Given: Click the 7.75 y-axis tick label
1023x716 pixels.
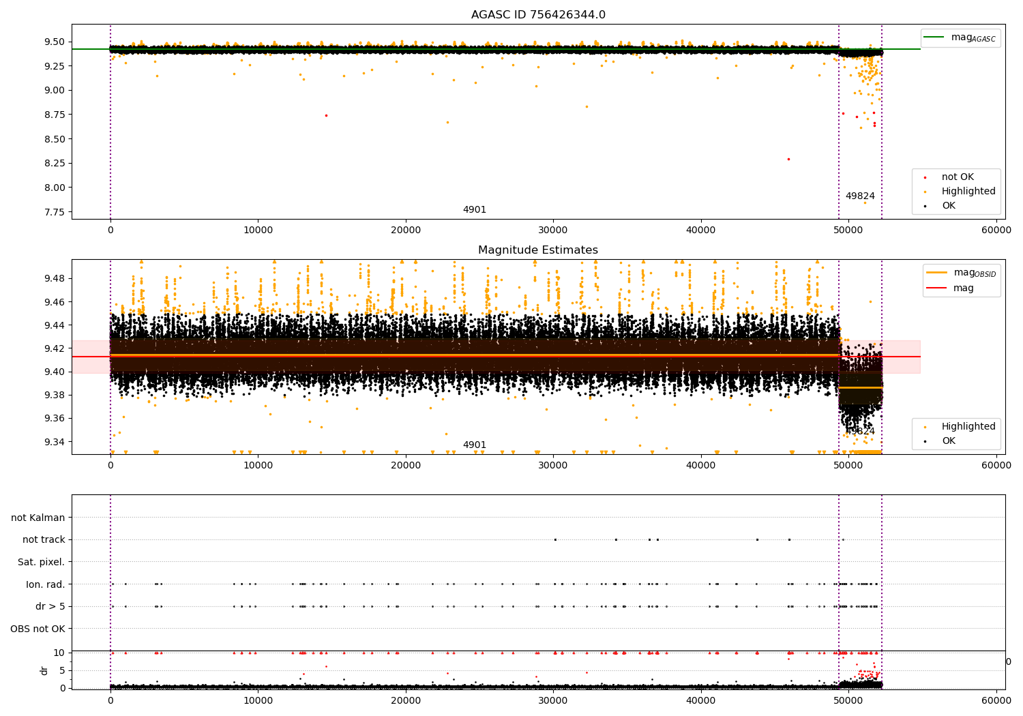Looking at the screenshot, I should click(x=53, y=212).
